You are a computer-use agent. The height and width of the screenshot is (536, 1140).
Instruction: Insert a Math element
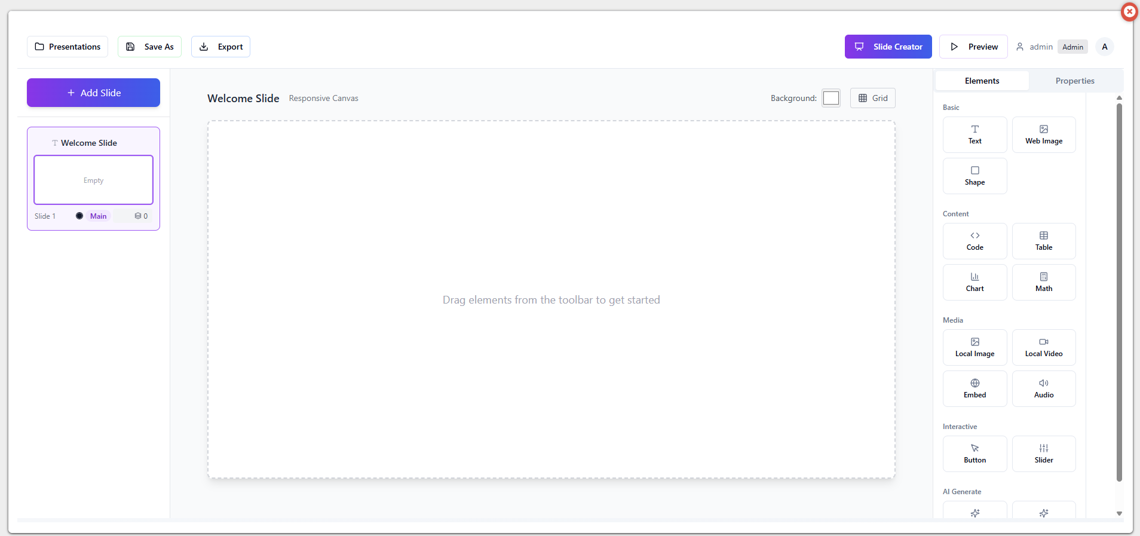(x=1043, y=283)
